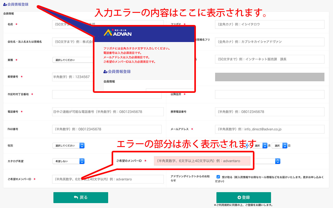Click the user-plus icon beside 会員情報登録 heading
The image size is (333, 208).
pos(5,4)
